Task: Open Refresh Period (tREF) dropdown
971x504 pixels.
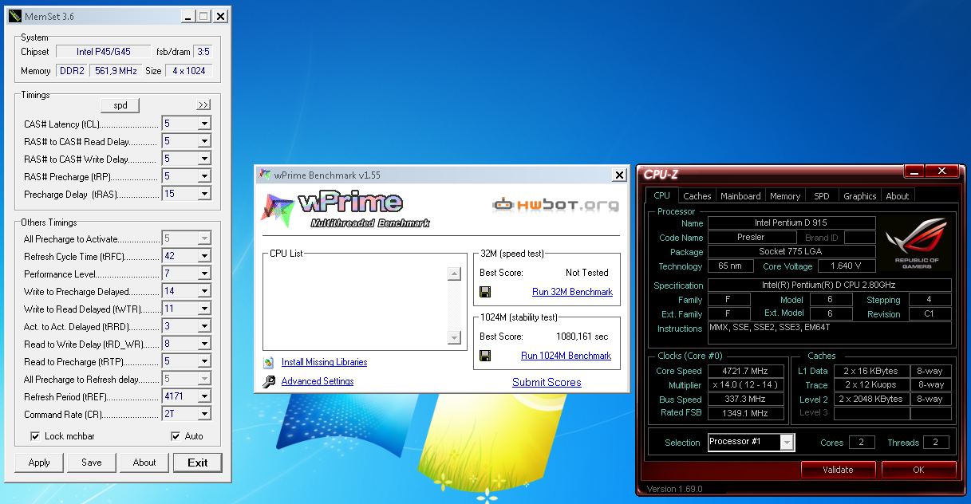Action: pyautogui.click(x=204, y=396)
